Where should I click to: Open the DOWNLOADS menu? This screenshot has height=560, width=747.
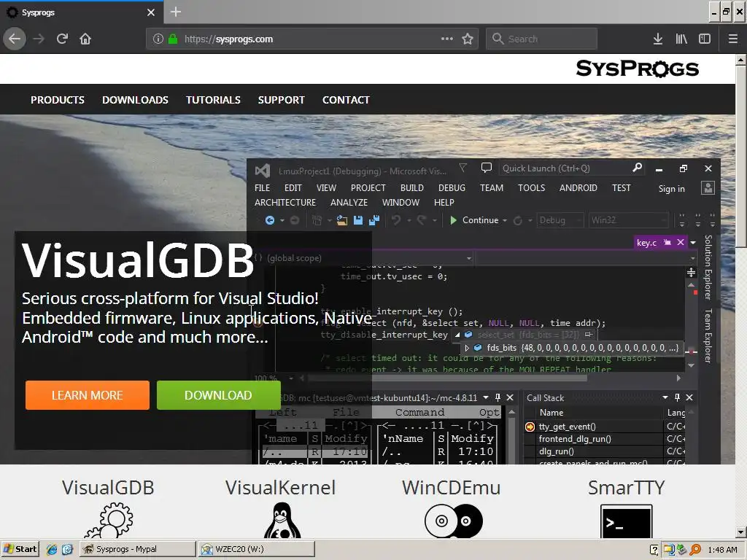coord(135,100)
